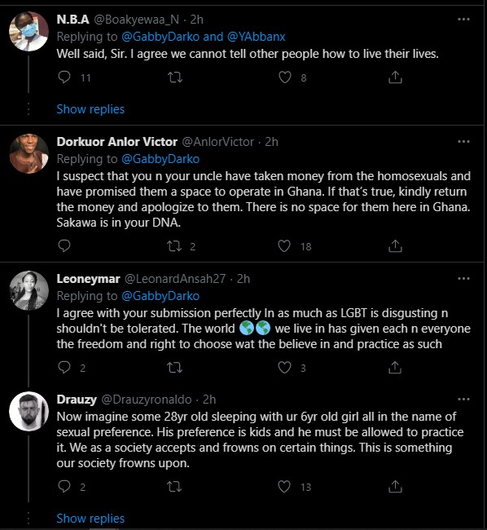Like Dorkuor Anlor Victor's tweet
The height and width of the screenshot is (530, 487).
pos(284,246)
